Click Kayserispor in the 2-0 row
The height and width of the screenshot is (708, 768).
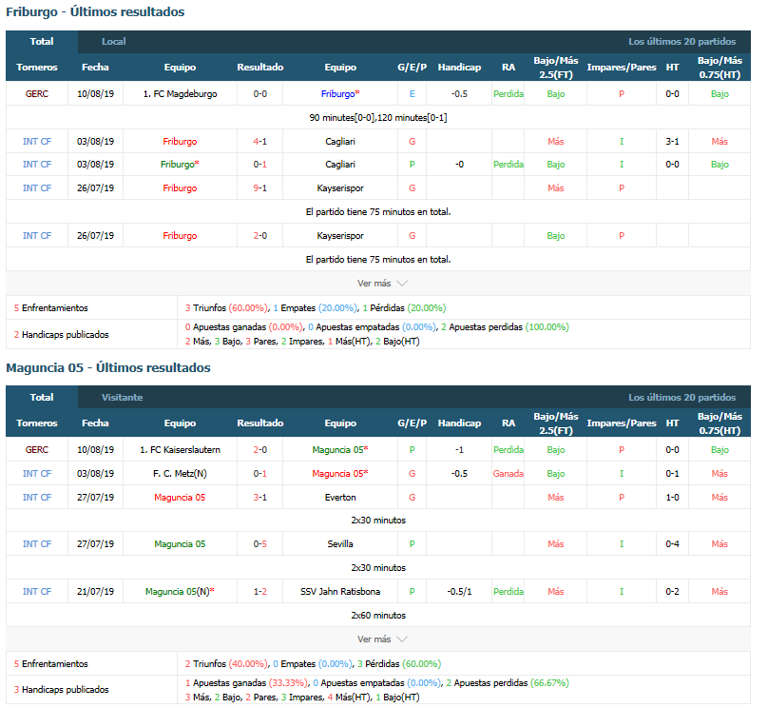click(x=340, y=235)
